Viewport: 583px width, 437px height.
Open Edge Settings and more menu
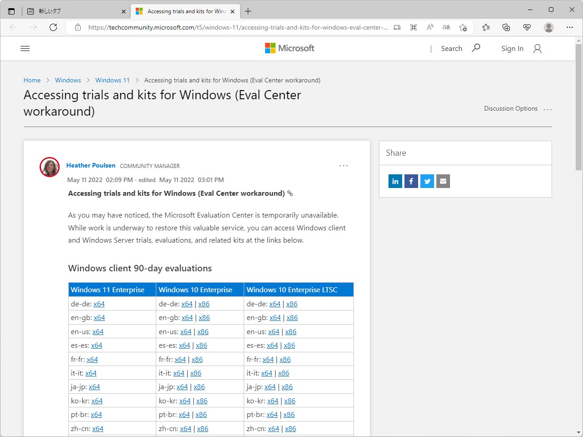pos(570,27)
